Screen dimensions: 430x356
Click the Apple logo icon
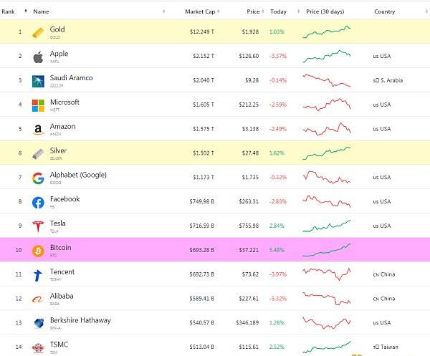click(38, 57)
